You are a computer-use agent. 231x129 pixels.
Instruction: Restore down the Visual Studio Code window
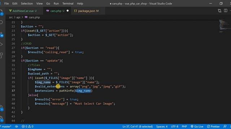(x=221, y=4)
